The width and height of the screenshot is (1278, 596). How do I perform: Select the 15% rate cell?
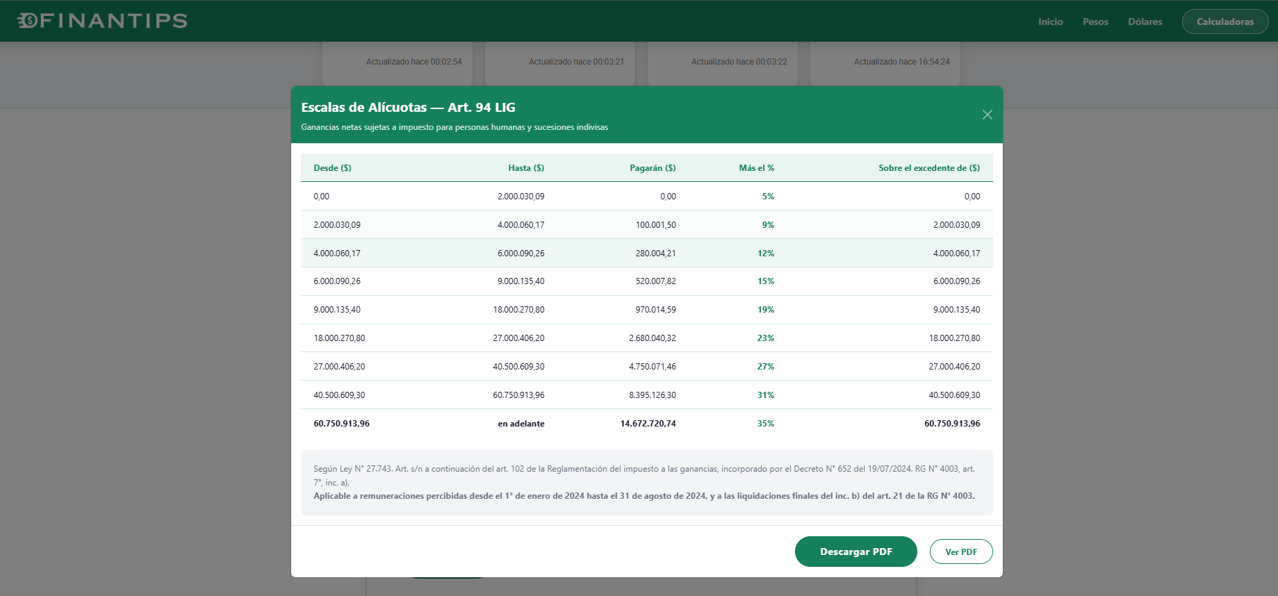click(x=766, y=281)
